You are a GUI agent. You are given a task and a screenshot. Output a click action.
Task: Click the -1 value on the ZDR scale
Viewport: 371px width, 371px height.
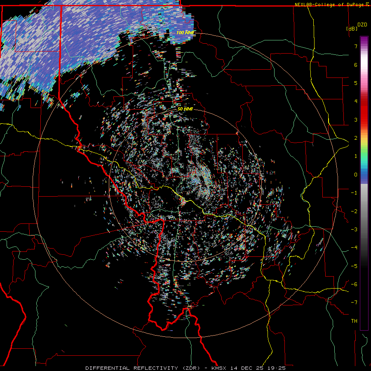[x=354, y=193]
